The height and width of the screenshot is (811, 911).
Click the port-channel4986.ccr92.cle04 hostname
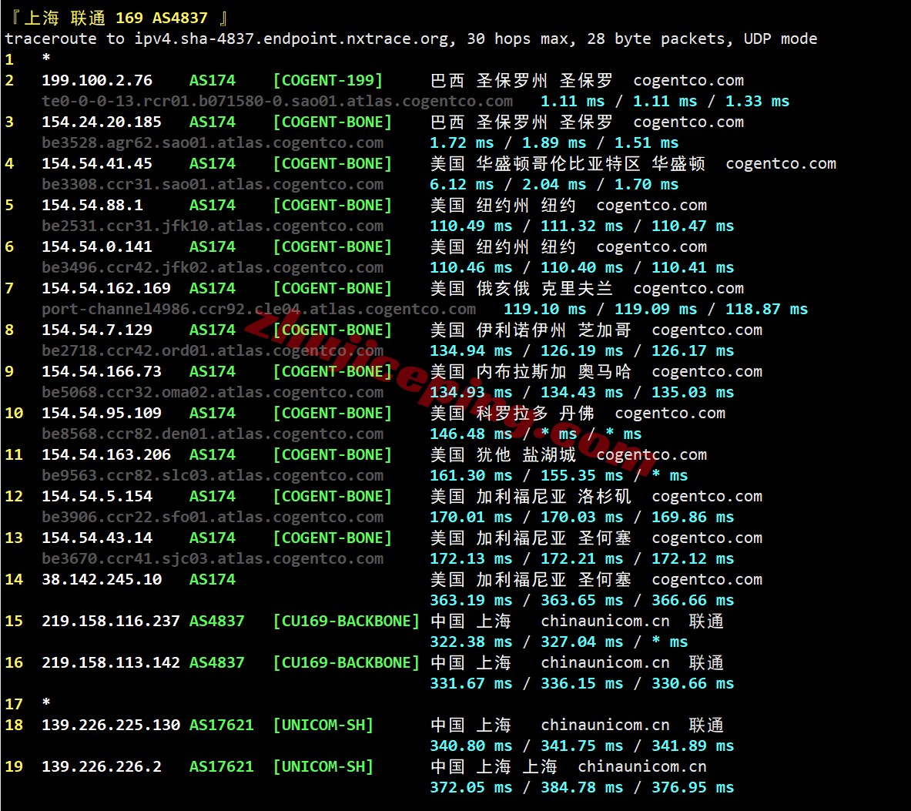[258, 309]
